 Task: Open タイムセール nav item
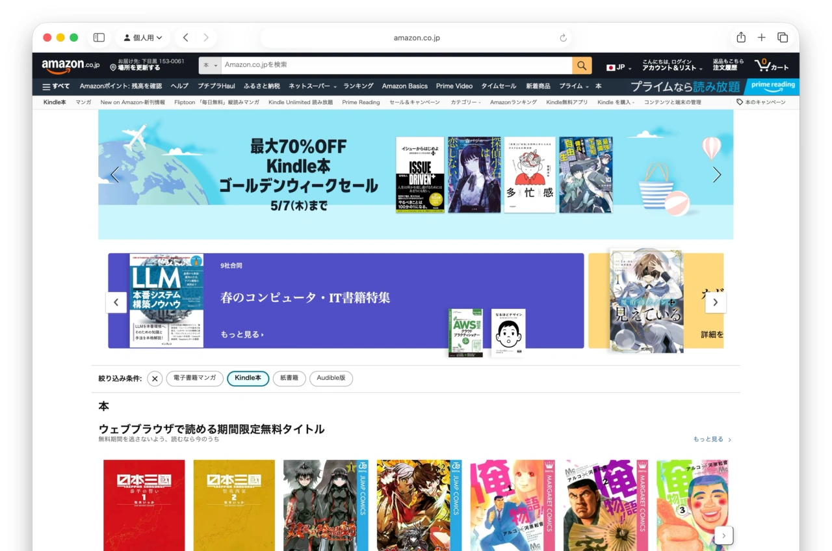[x=499, y=87]
